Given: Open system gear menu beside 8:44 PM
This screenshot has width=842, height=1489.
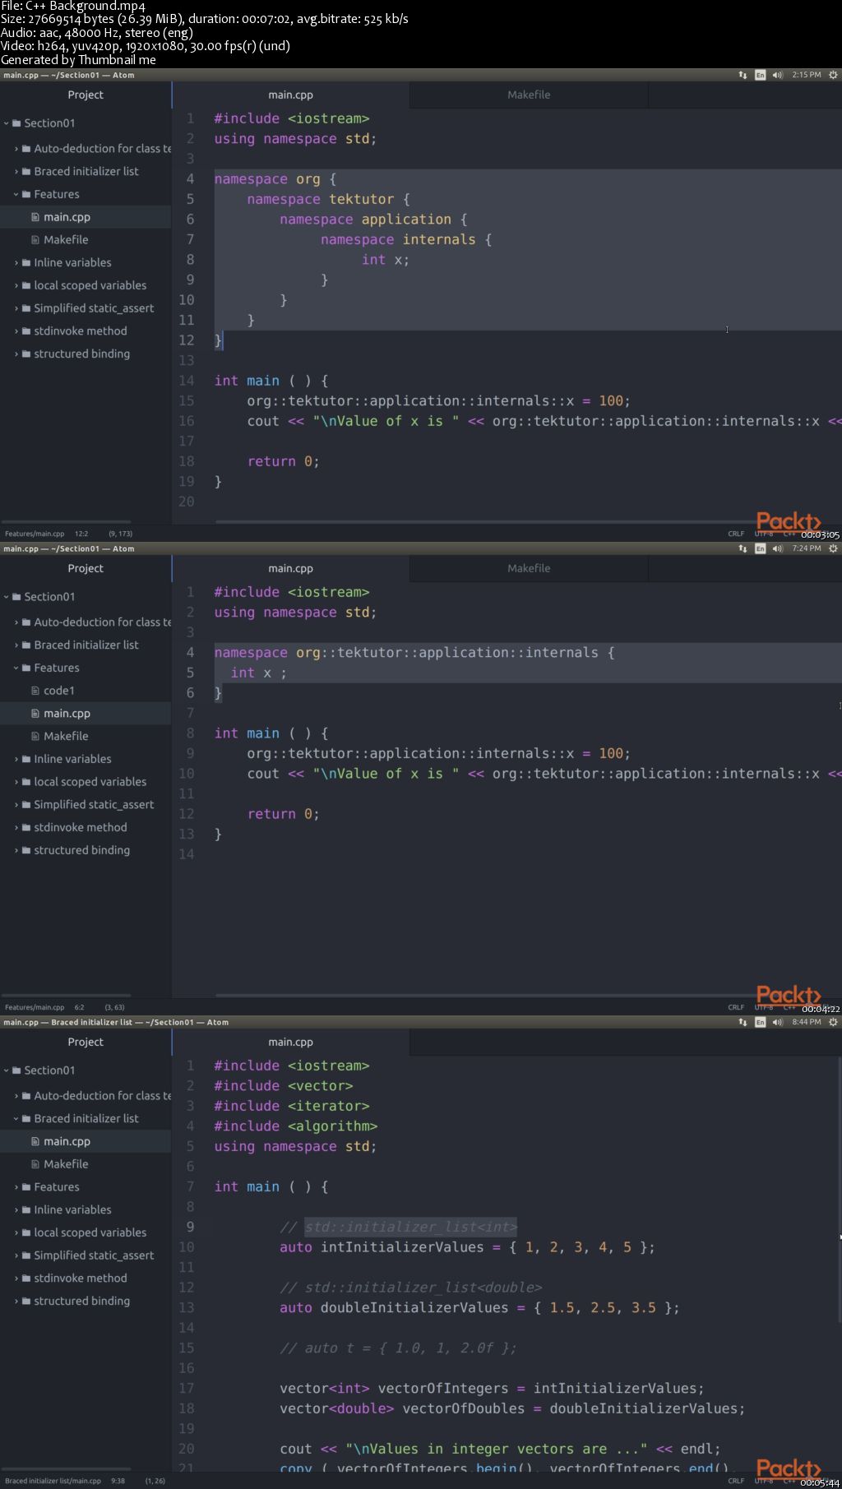Looking at the screenshot, I should click(x=833, y=1022).
